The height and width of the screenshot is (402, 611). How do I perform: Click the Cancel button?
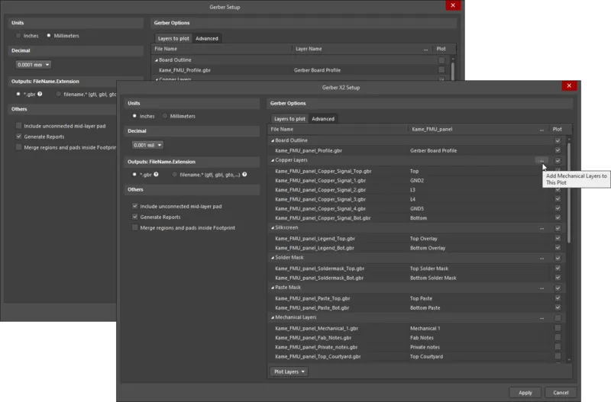561,392
